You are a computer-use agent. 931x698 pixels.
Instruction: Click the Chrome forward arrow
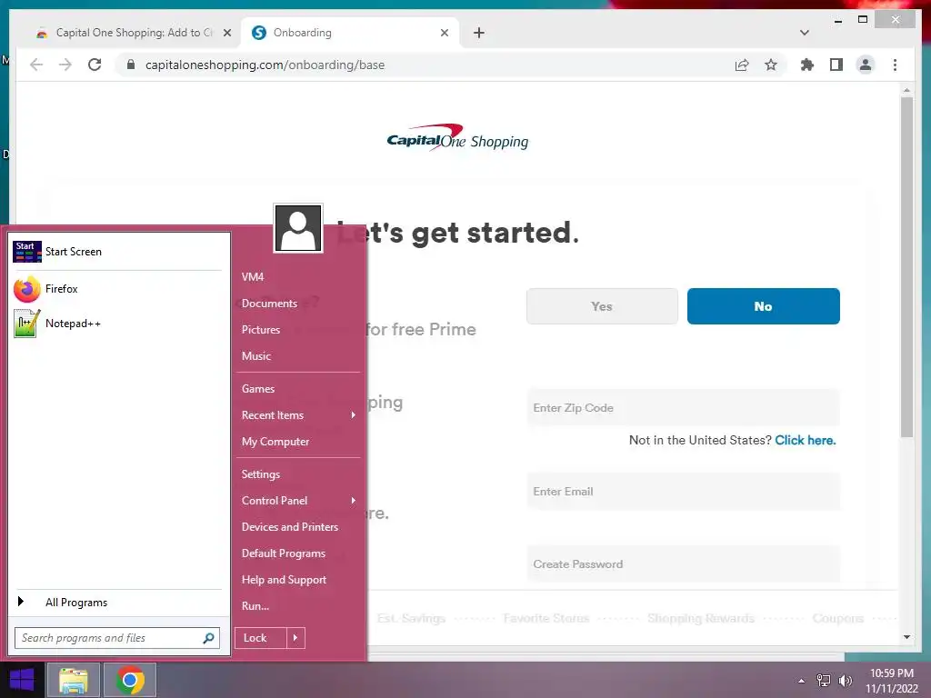click(65, 65)
